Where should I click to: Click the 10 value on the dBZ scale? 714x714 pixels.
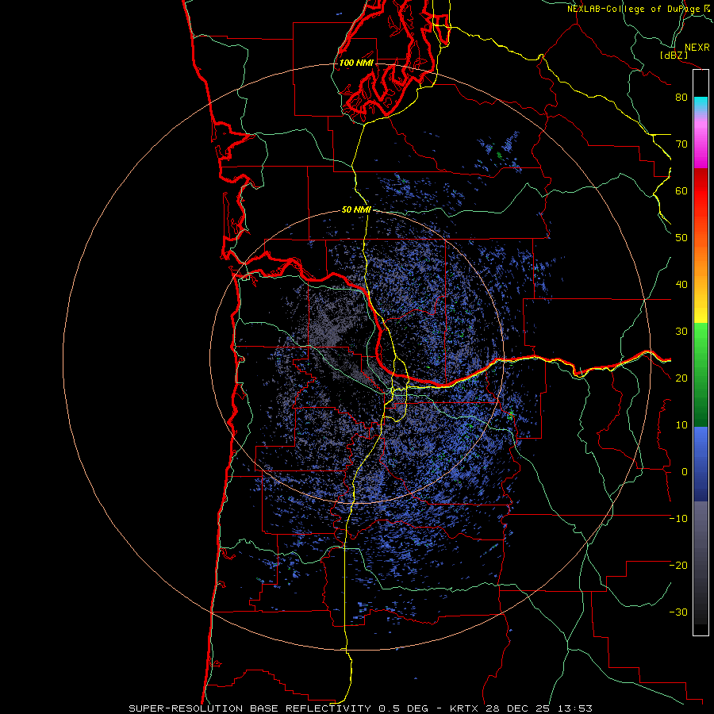681,425
